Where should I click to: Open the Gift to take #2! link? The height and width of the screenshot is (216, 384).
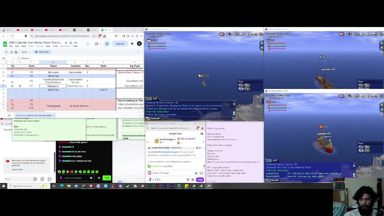tap(188, 139)
